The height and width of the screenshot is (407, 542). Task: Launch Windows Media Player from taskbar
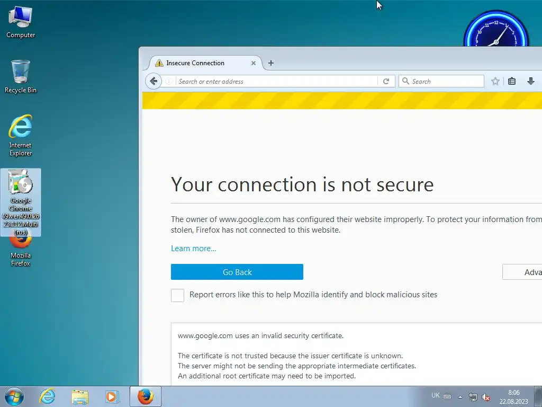pos(112,396)
